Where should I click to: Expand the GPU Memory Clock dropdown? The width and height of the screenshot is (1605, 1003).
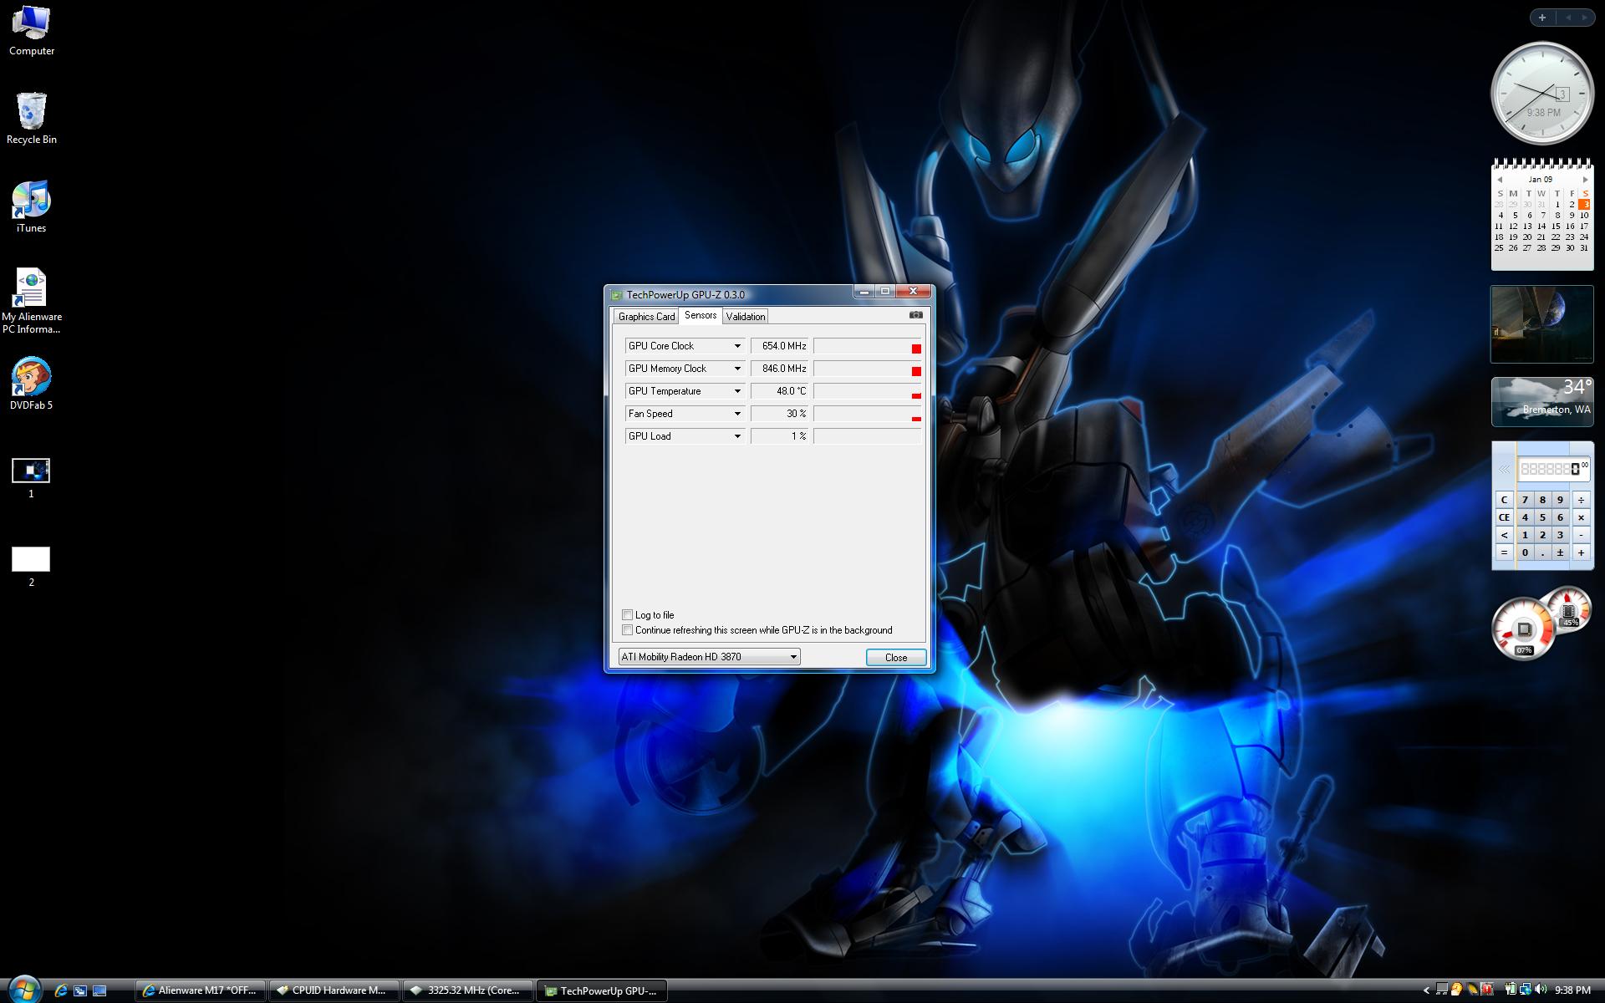point(737,369)
